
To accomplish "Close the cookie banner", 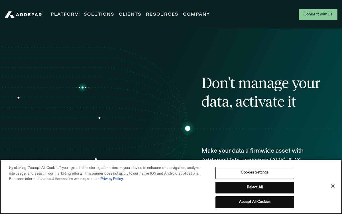I will point(333,186).
